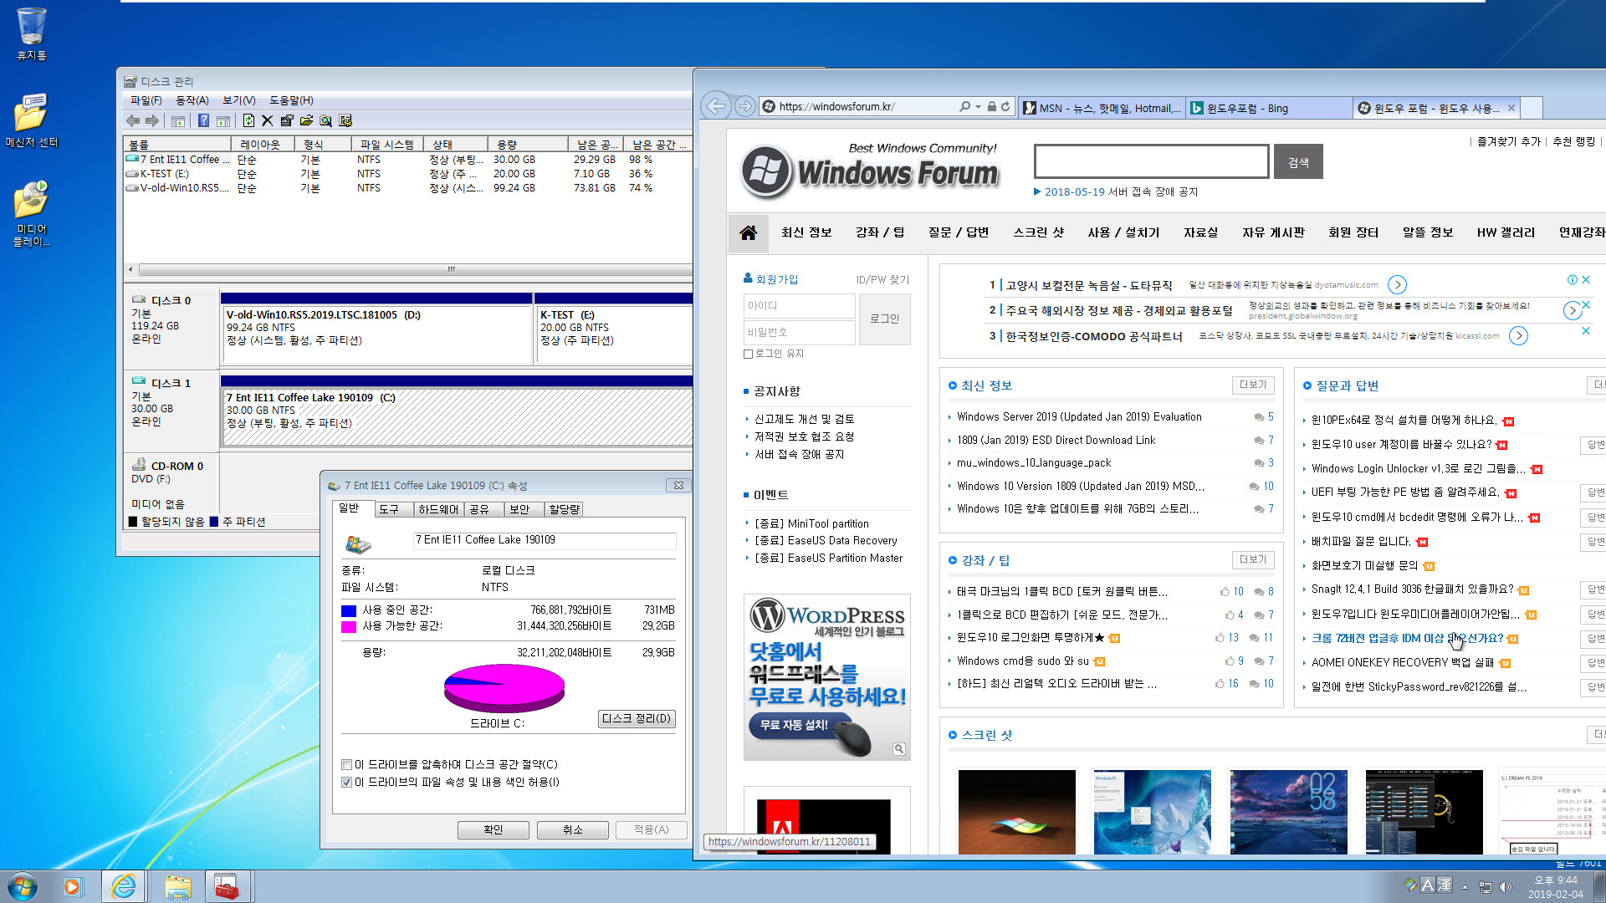Click the OK button in properties dialog
This screenshot has height=903, width=1606.
tap(494, 829)
